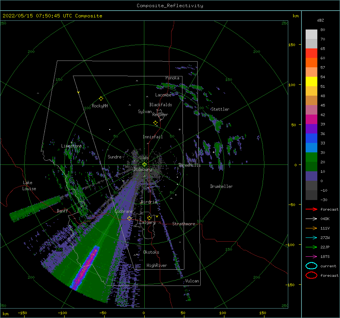The width and height of the screenshot is (340, 318).
Task: Click the orange 60 dBZ color swatch
Action: pos(311,62)
